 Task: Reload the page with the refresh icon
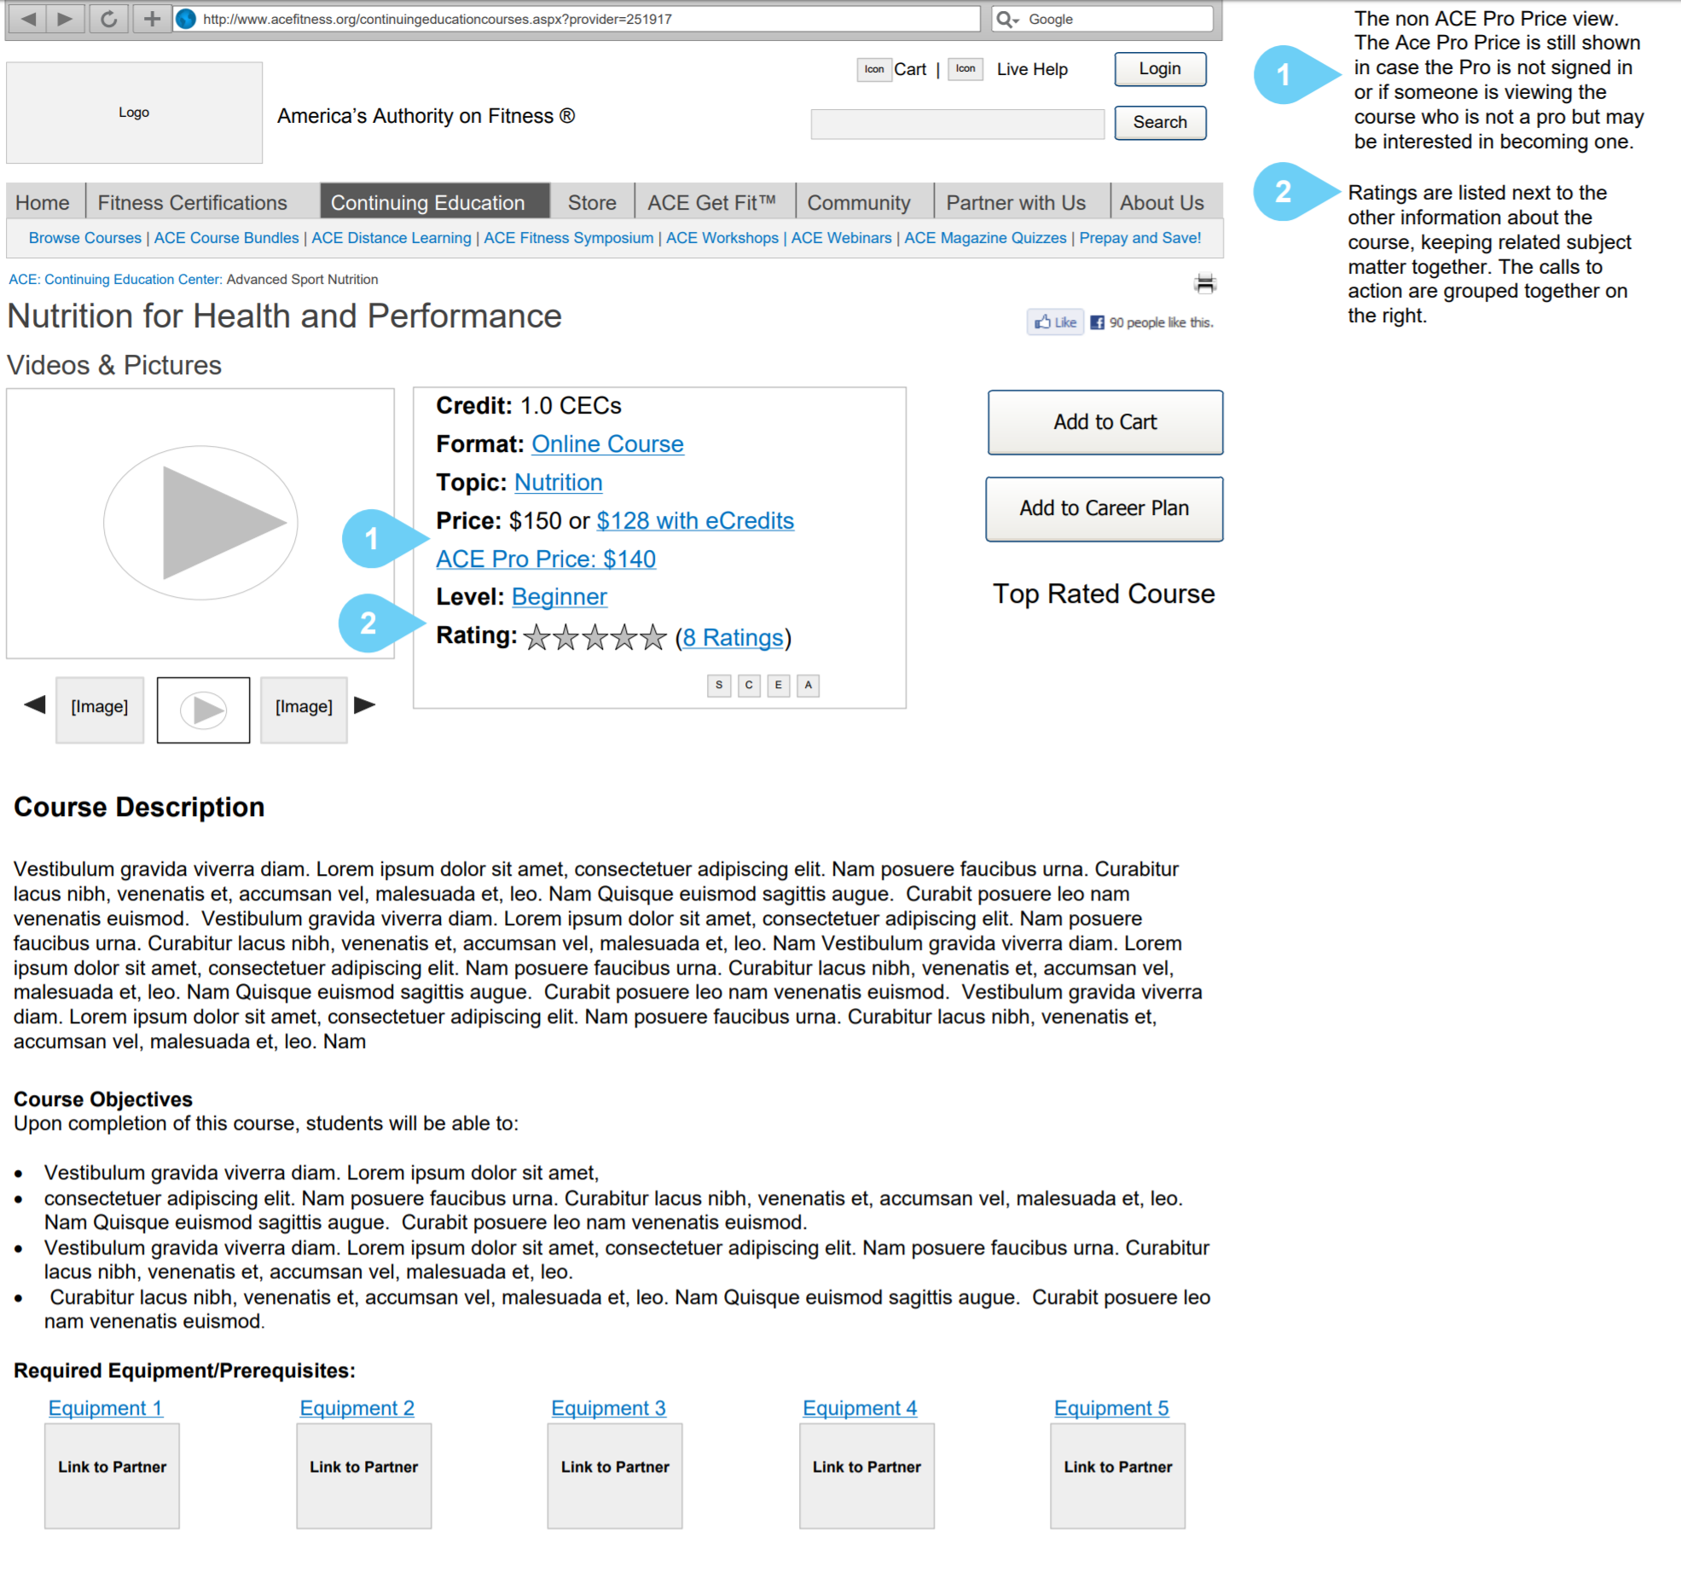pyautogui.click(x=108, y=19)
